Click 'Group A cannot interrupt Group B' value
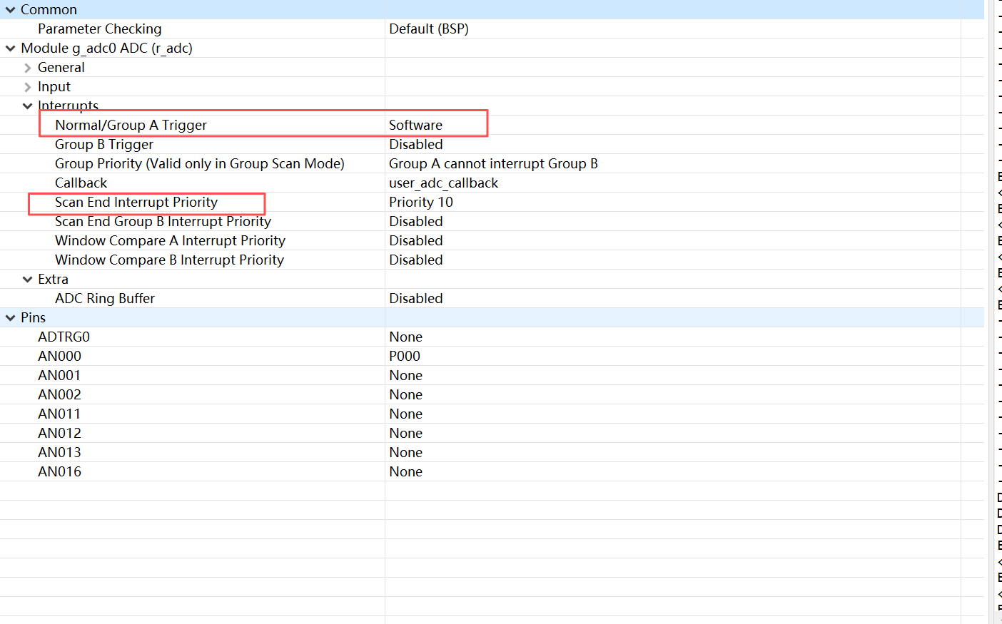This screenshot has width=1002, height=624. 493,164
